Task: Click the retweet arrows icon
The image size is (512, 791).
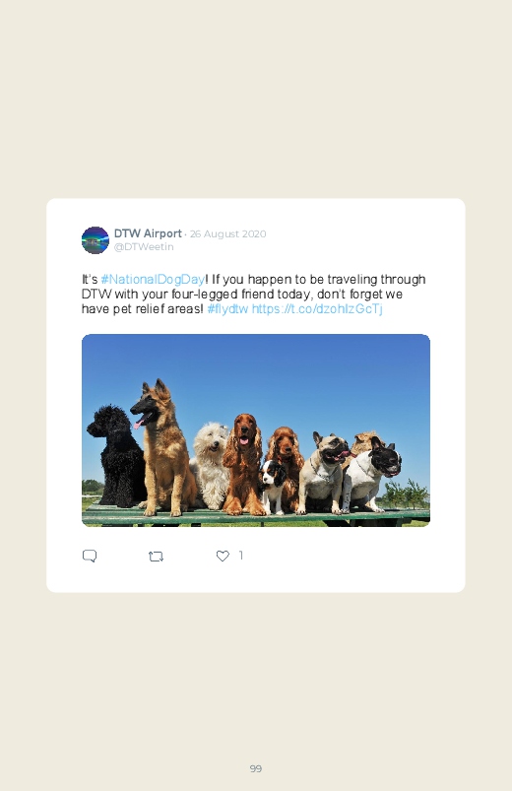Action: click(156, 557)
